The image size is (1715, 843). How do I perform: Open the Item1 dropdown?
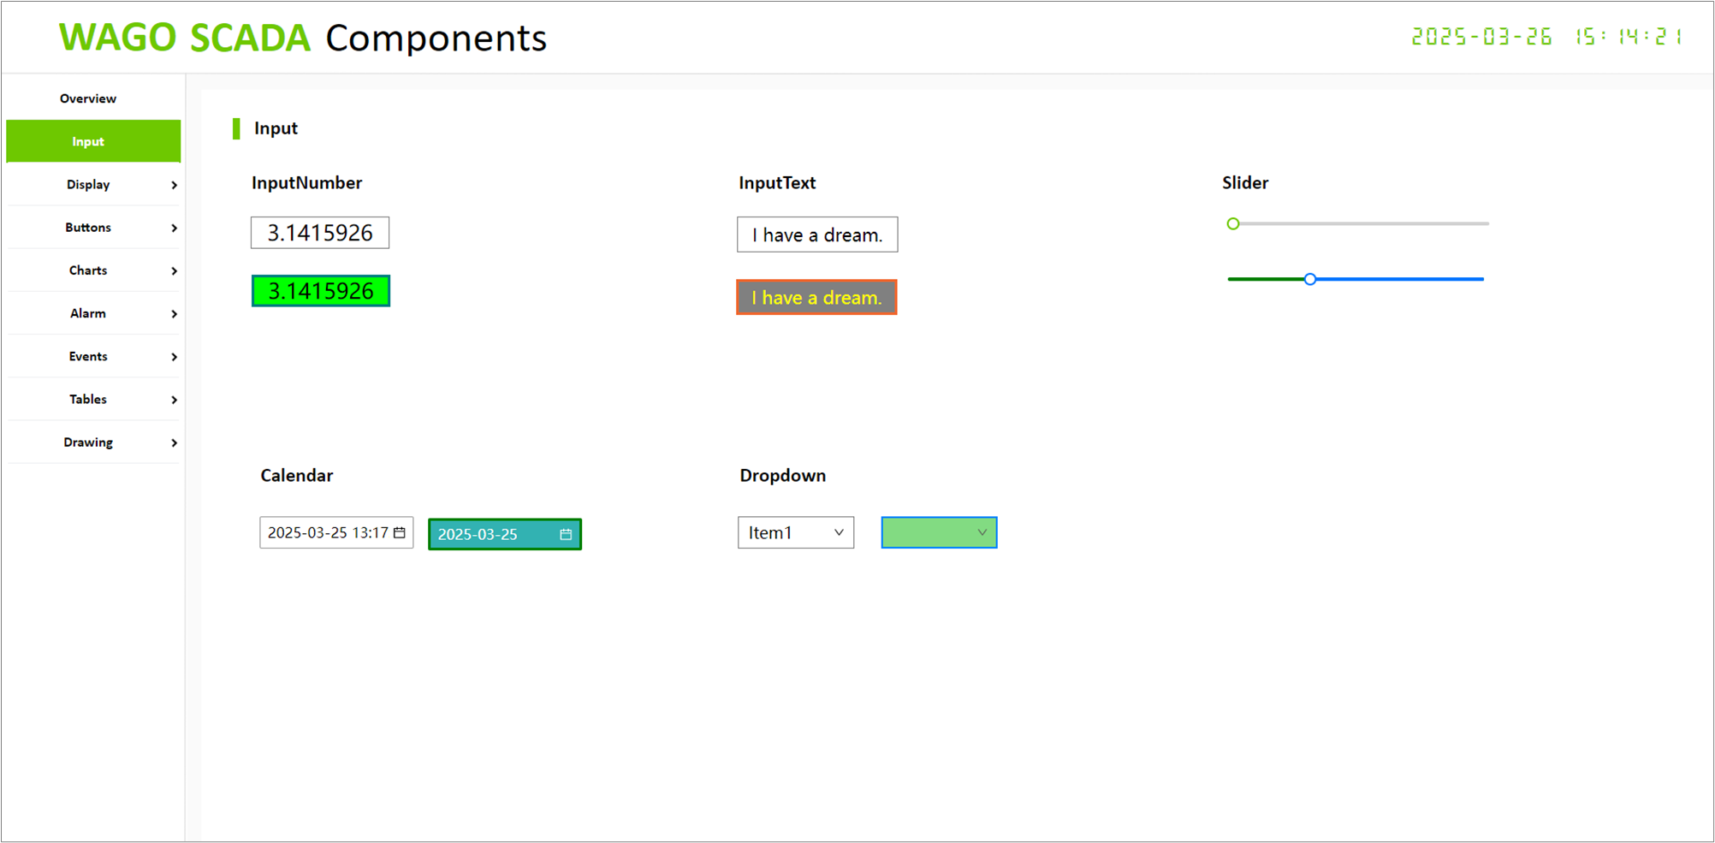click(795, 532)
